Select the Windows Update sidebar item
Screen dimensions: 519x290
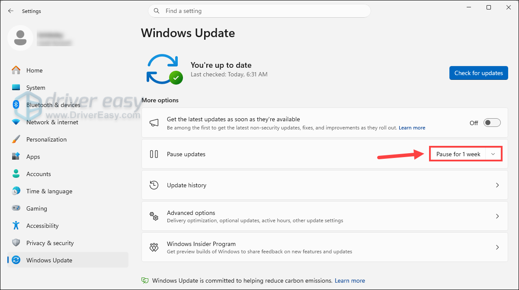click(68, 260)
